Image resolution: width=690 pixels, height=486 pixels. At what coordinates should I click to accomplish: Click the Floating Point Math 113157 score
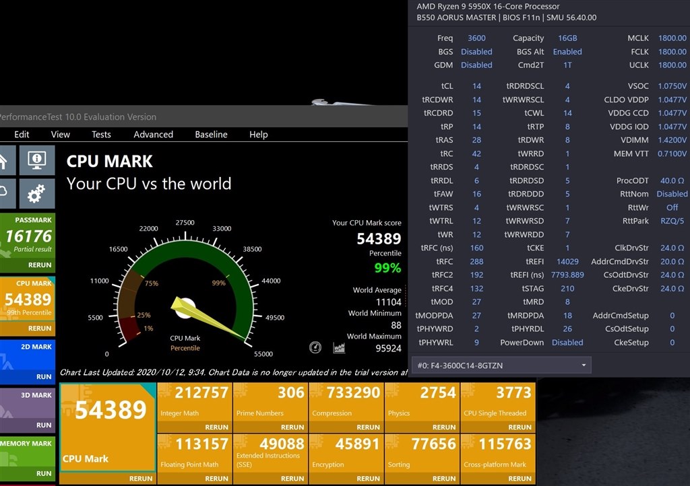201,444
